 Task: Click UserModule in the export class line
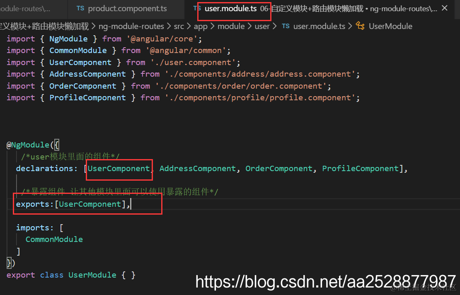tap(92, 275)
